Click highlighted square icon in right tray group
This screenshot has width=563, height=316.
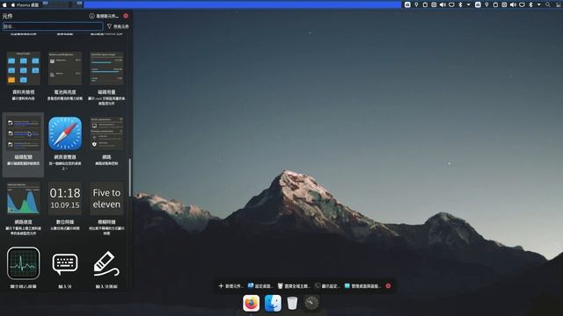[478, 4]
